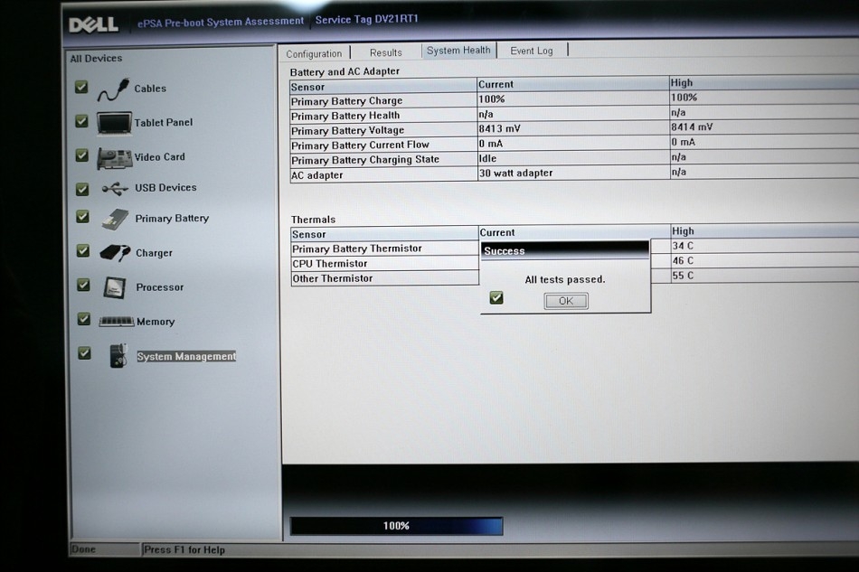Uncheck the System Management checkbox

tap(84, 353)
